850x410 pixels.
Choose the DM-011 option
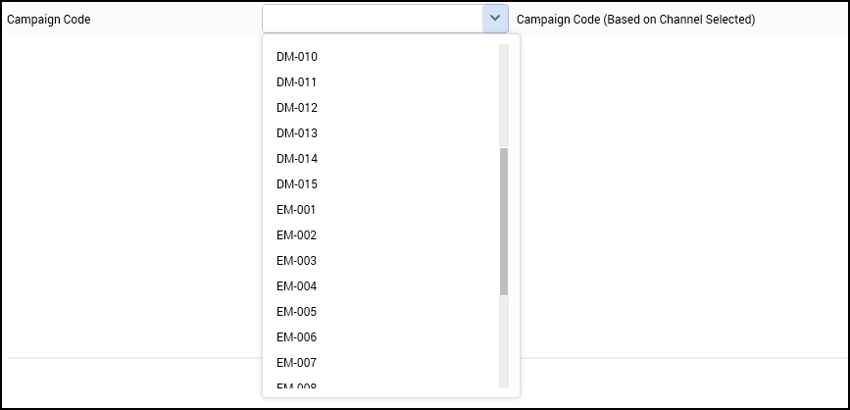297,82
